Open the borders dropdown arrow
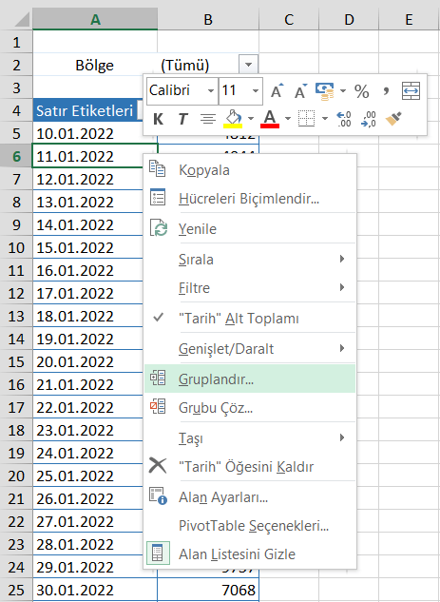Image resolution: width=440 pixels, height=602 pixels. tap(324, 118)
